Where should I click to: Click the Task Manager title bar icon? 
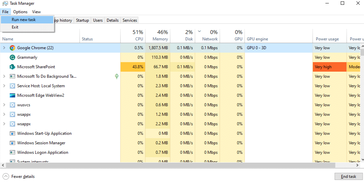tap(5, 3)
